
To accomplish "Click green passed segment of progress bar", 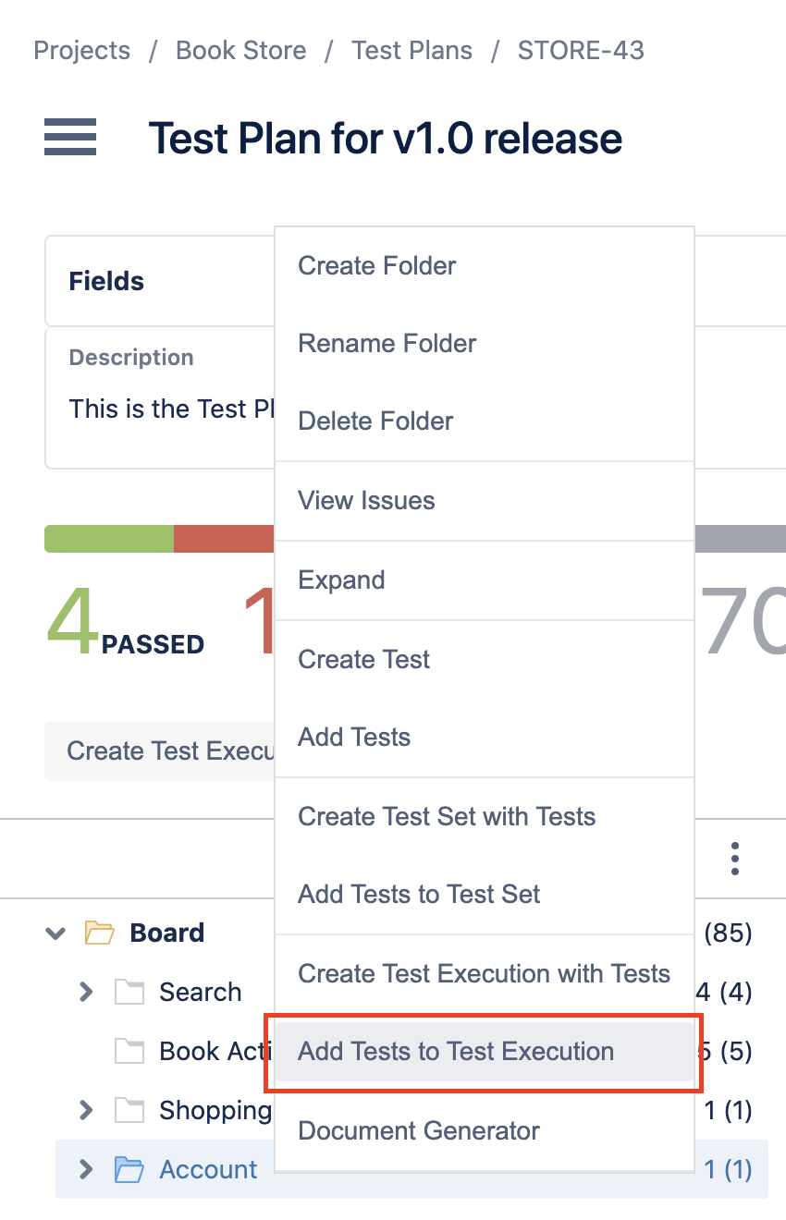I will point(109,539).
